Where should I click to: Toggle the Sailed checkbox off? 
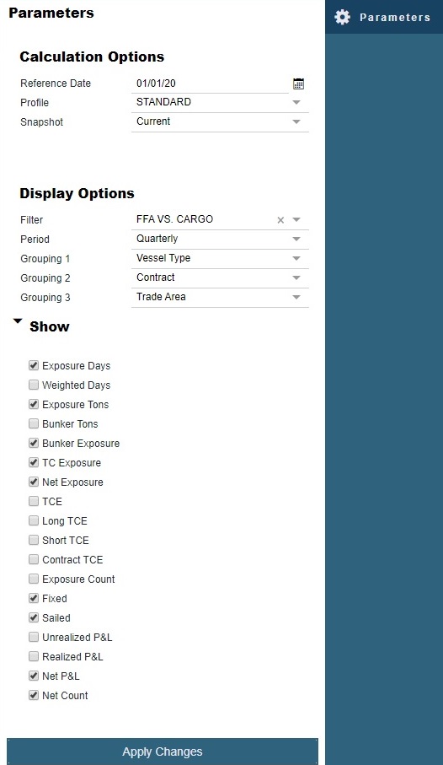pos(34,617)
